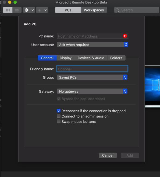This screenshot has width=160, height=177.
Task: Enable Swap mouse buttons
Action: coord(59,122)
